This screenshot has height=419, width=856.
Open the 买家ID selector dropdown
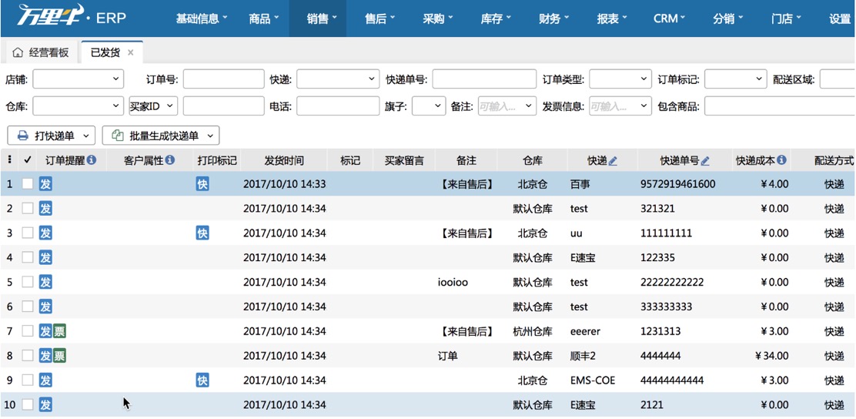point(153,106)
